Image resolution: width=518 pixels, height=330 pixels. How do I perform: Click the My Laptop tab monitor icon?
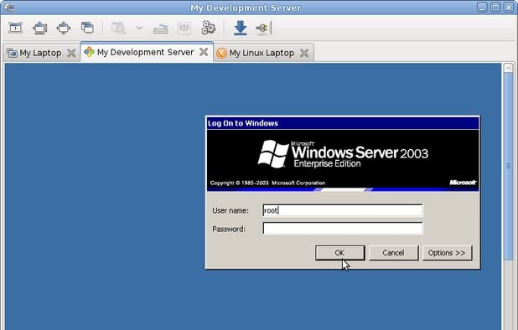12,53
